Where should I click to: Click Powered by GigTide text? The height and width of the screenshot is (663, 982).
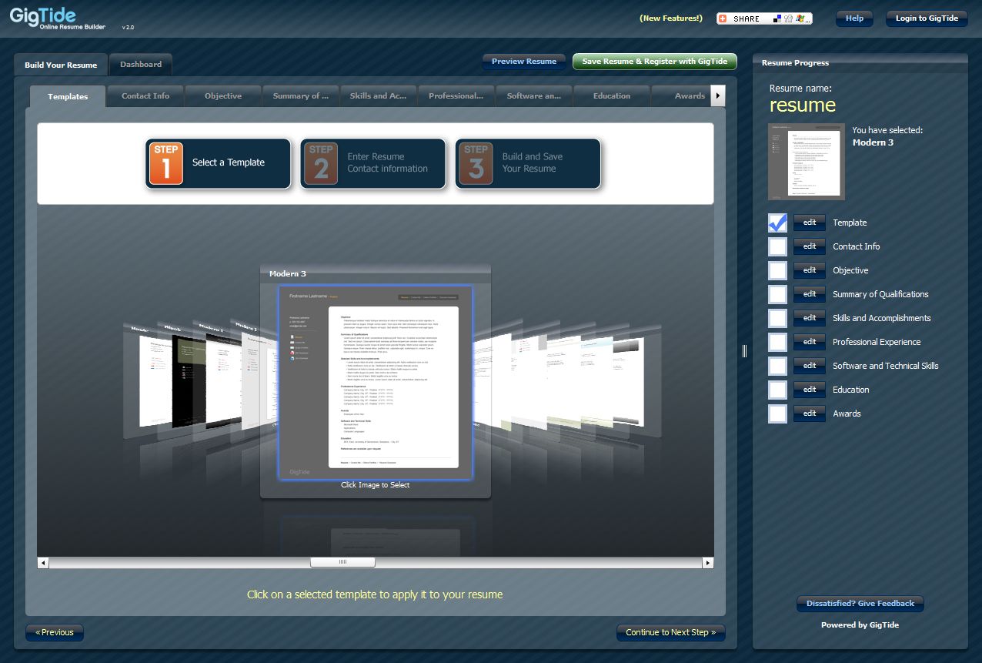tap(860, 625)
